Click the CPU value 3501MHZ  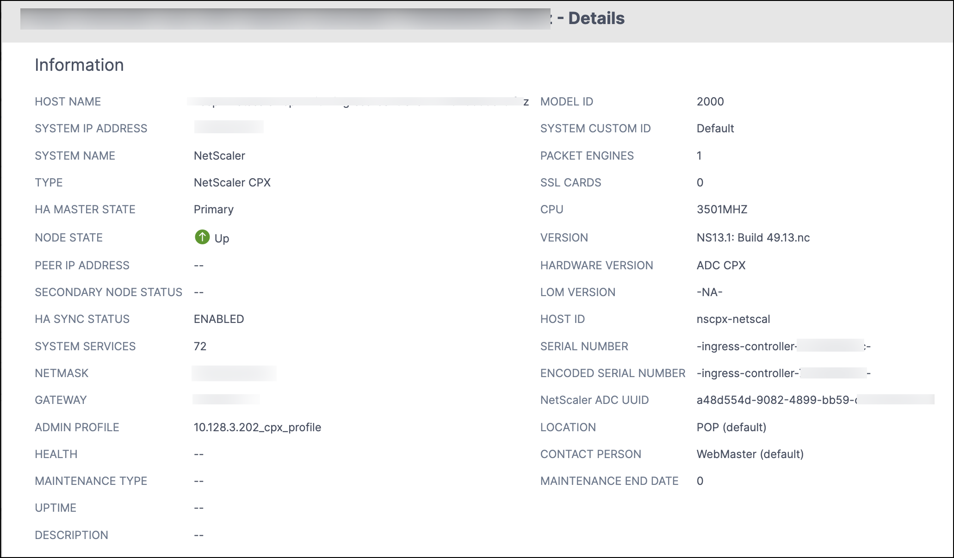point(722,209)
